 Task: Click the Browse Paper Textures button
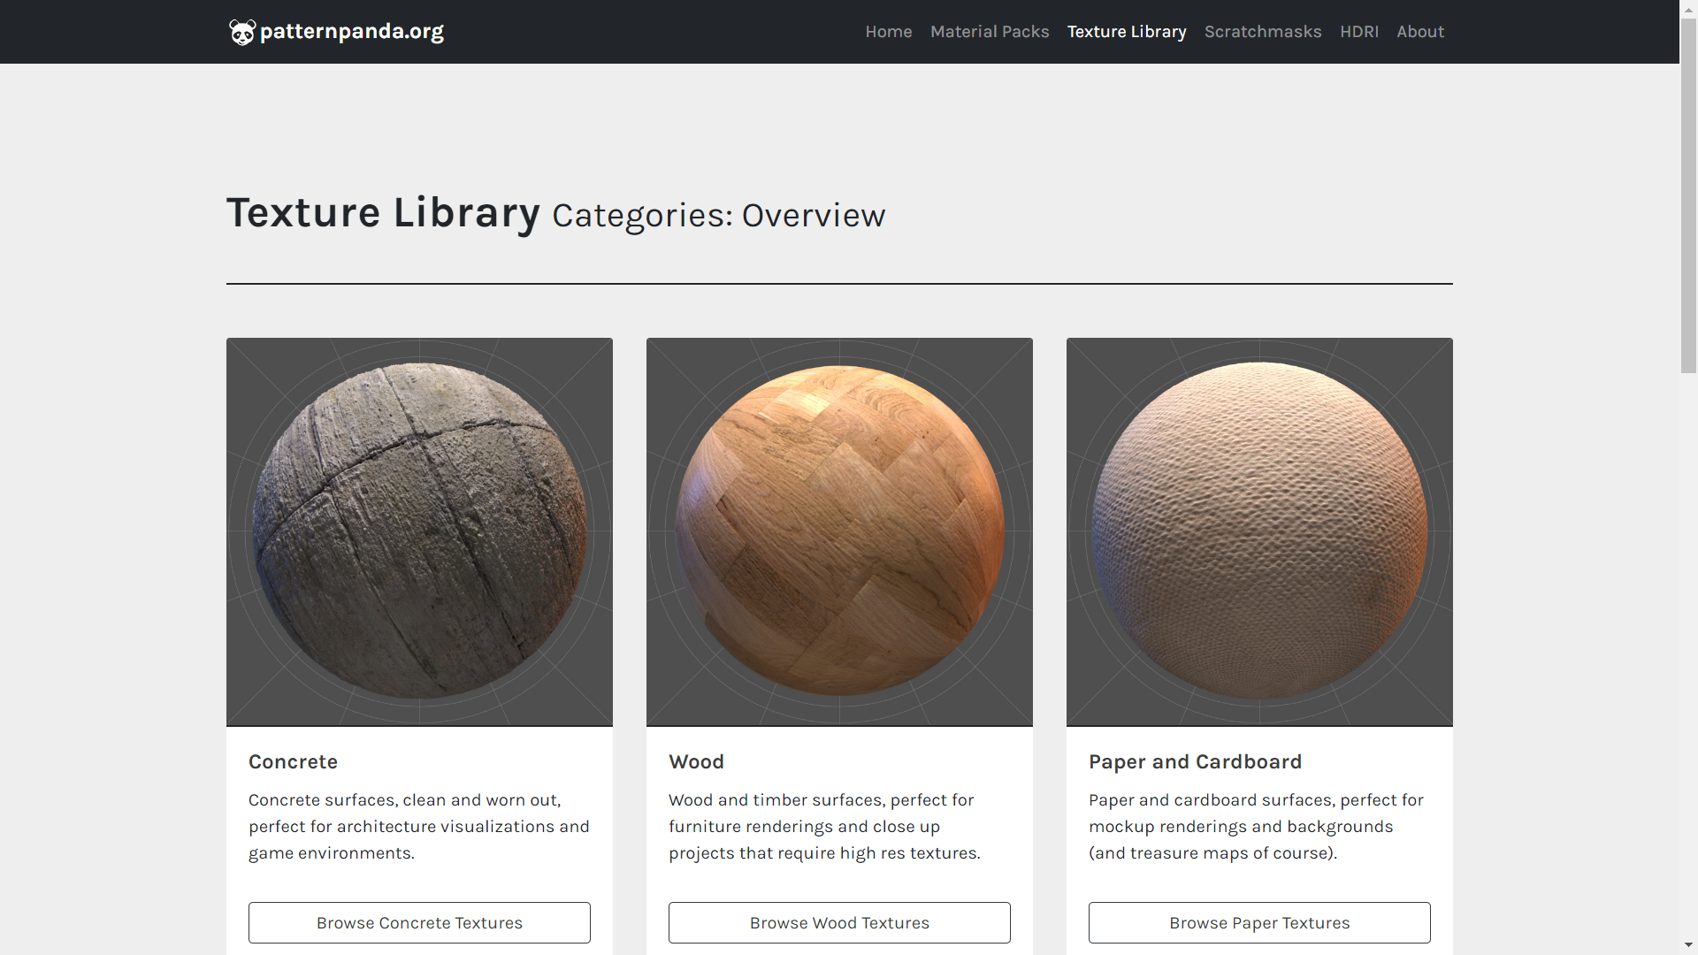(x=1259, y=922)
